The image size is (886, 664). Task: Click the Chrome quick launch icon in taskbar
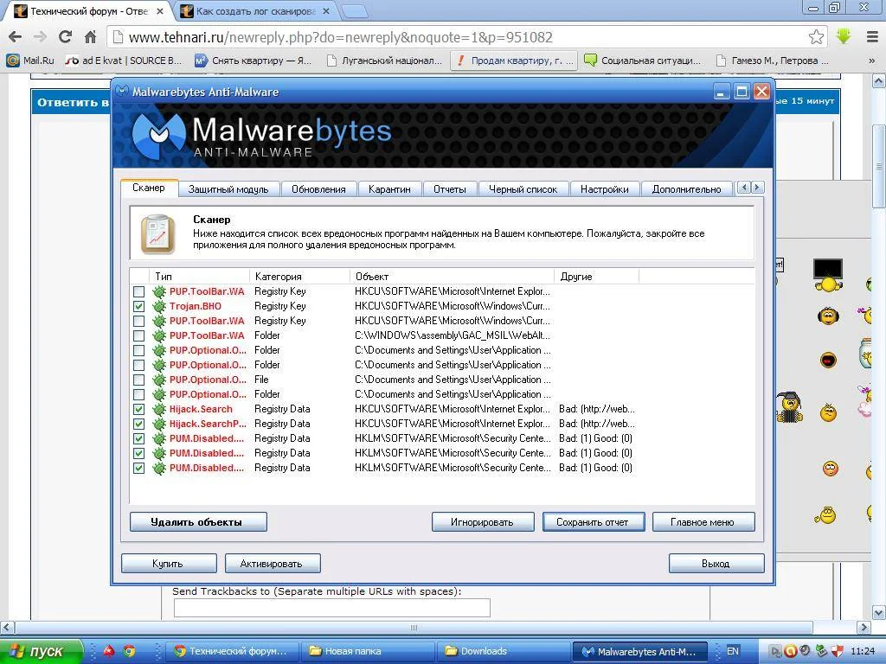click(x=129, y=651)
